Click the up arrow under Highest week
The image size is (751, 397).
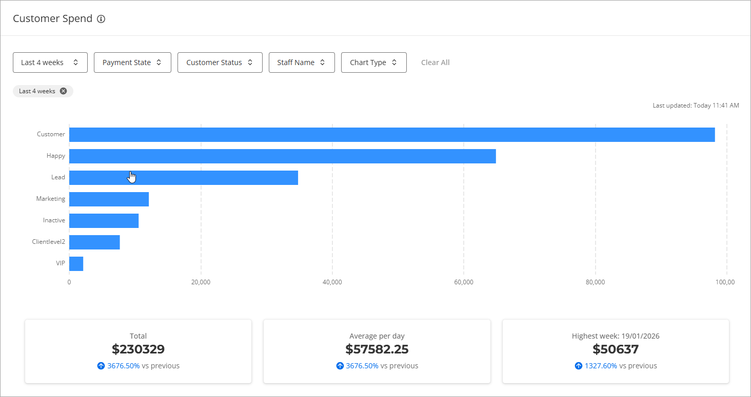click(x=579, y=366)
